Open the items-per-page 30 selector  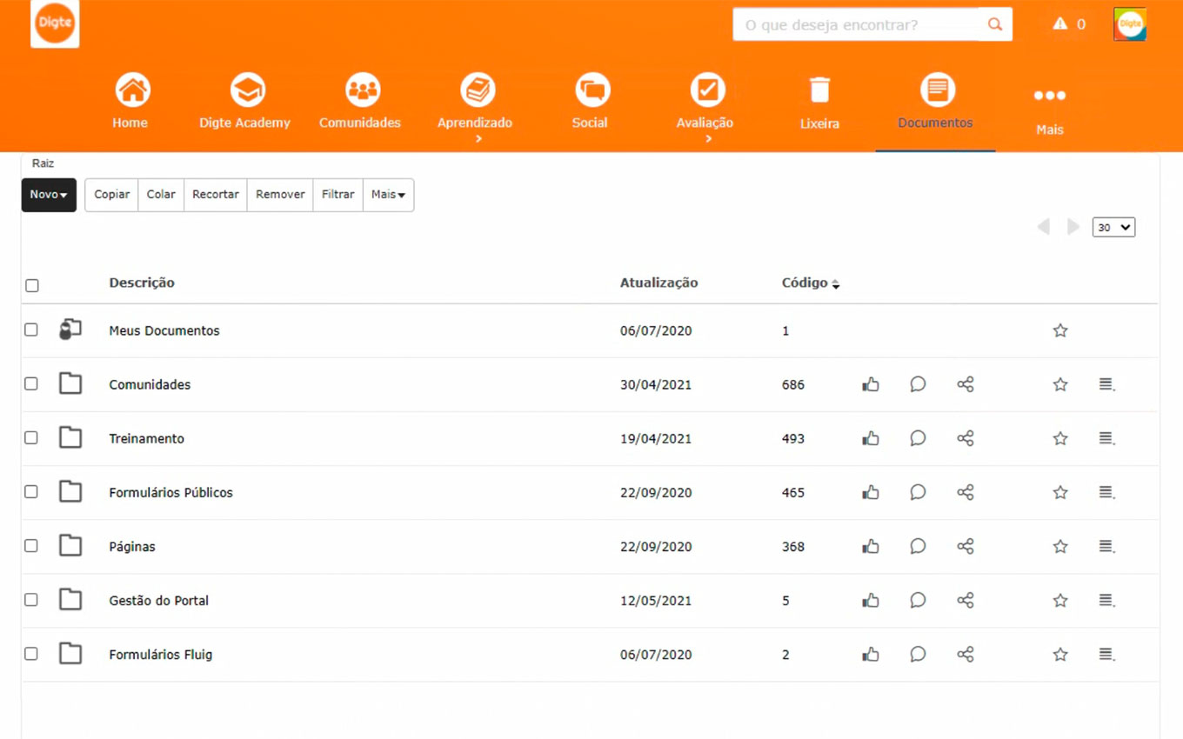[x=1113, y=228]
